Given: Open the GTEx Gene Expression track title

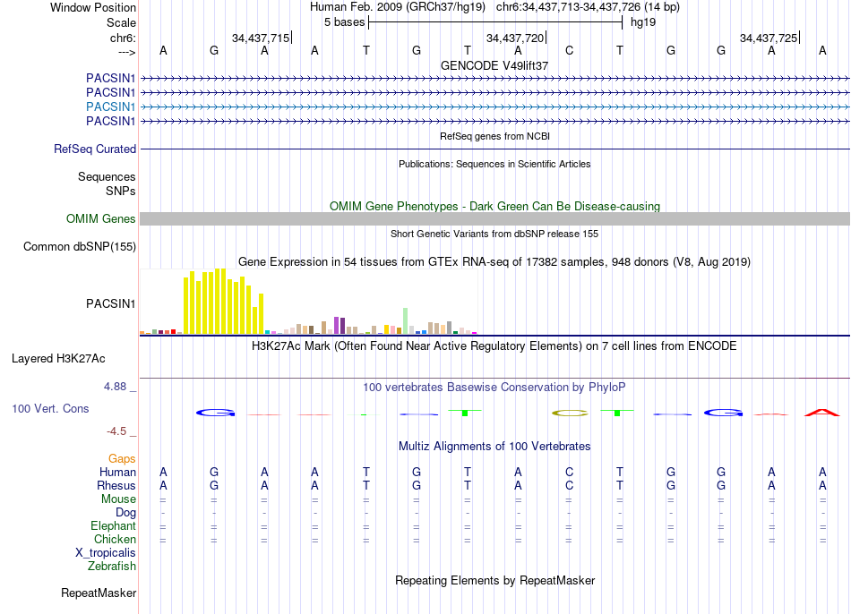Looking at the screenshot, I should pos(494,262).
